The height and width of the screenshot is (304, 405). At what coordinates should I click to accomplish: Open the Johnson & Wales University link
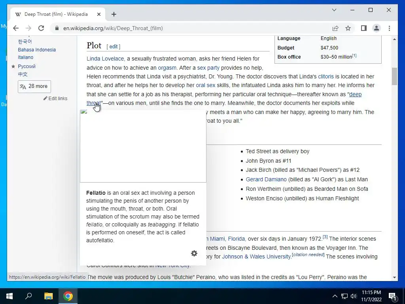pyautogui.click(x=256, y=256)
